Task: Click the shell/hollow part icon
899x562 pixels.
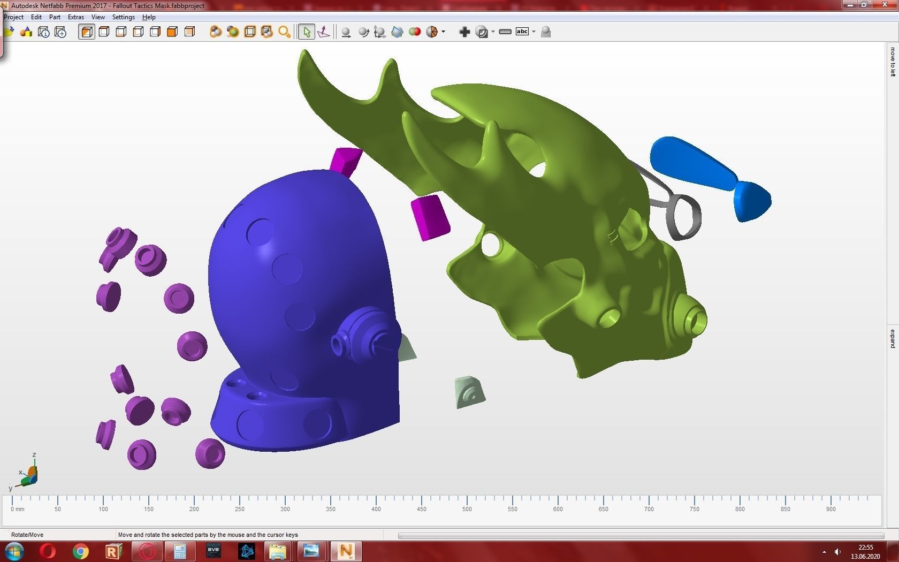Action: [x=482, y=32]
